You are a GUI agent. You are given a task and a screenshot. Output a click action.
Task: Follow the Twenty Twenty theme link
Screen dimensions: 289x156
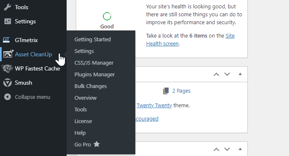click(x=154, y=105)
